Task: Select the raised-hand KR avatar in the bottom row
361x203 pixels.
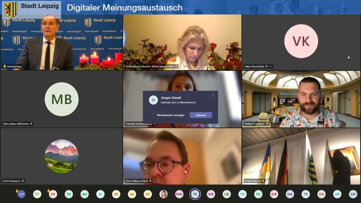Action: pos(53,194)
